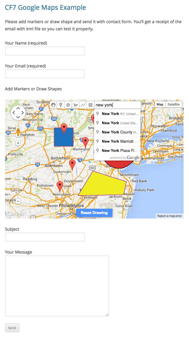Image resolution: width=189 pixels, height=338 pixels.
Task: Switch to Map view type
Action: (x=160, y=104)
